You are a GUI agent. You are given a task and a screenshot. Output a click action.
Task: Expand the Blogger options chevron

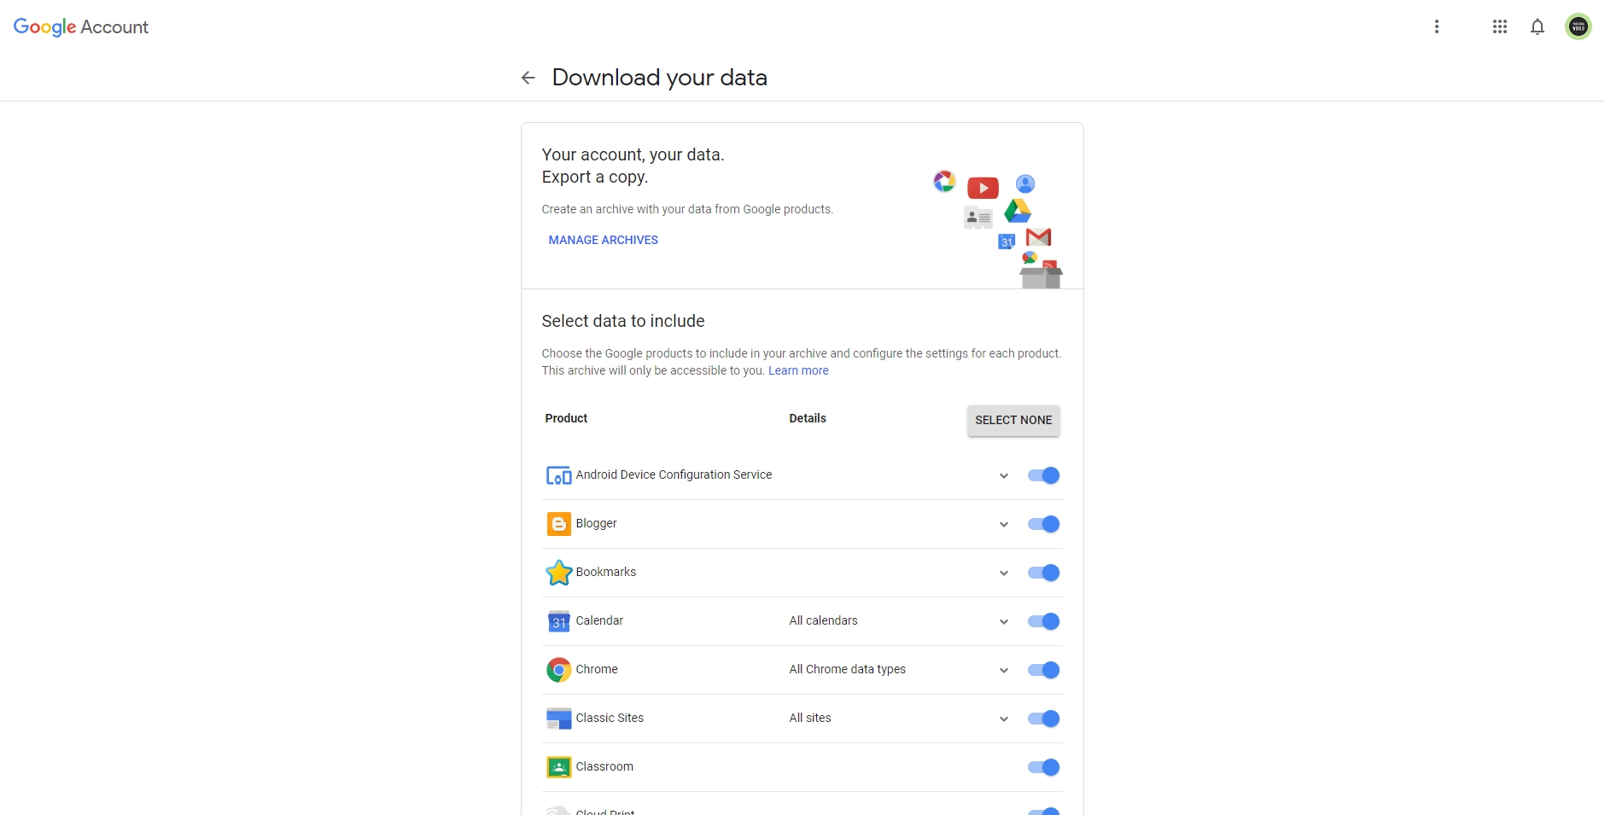click(1004, 525)
